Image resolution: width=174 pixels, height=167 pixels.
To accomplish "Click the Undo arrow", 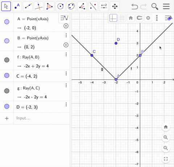I will 134,7.
